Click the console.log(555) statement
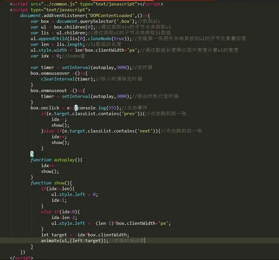Viewport: 279px width, 260px height. pos(99,108)
